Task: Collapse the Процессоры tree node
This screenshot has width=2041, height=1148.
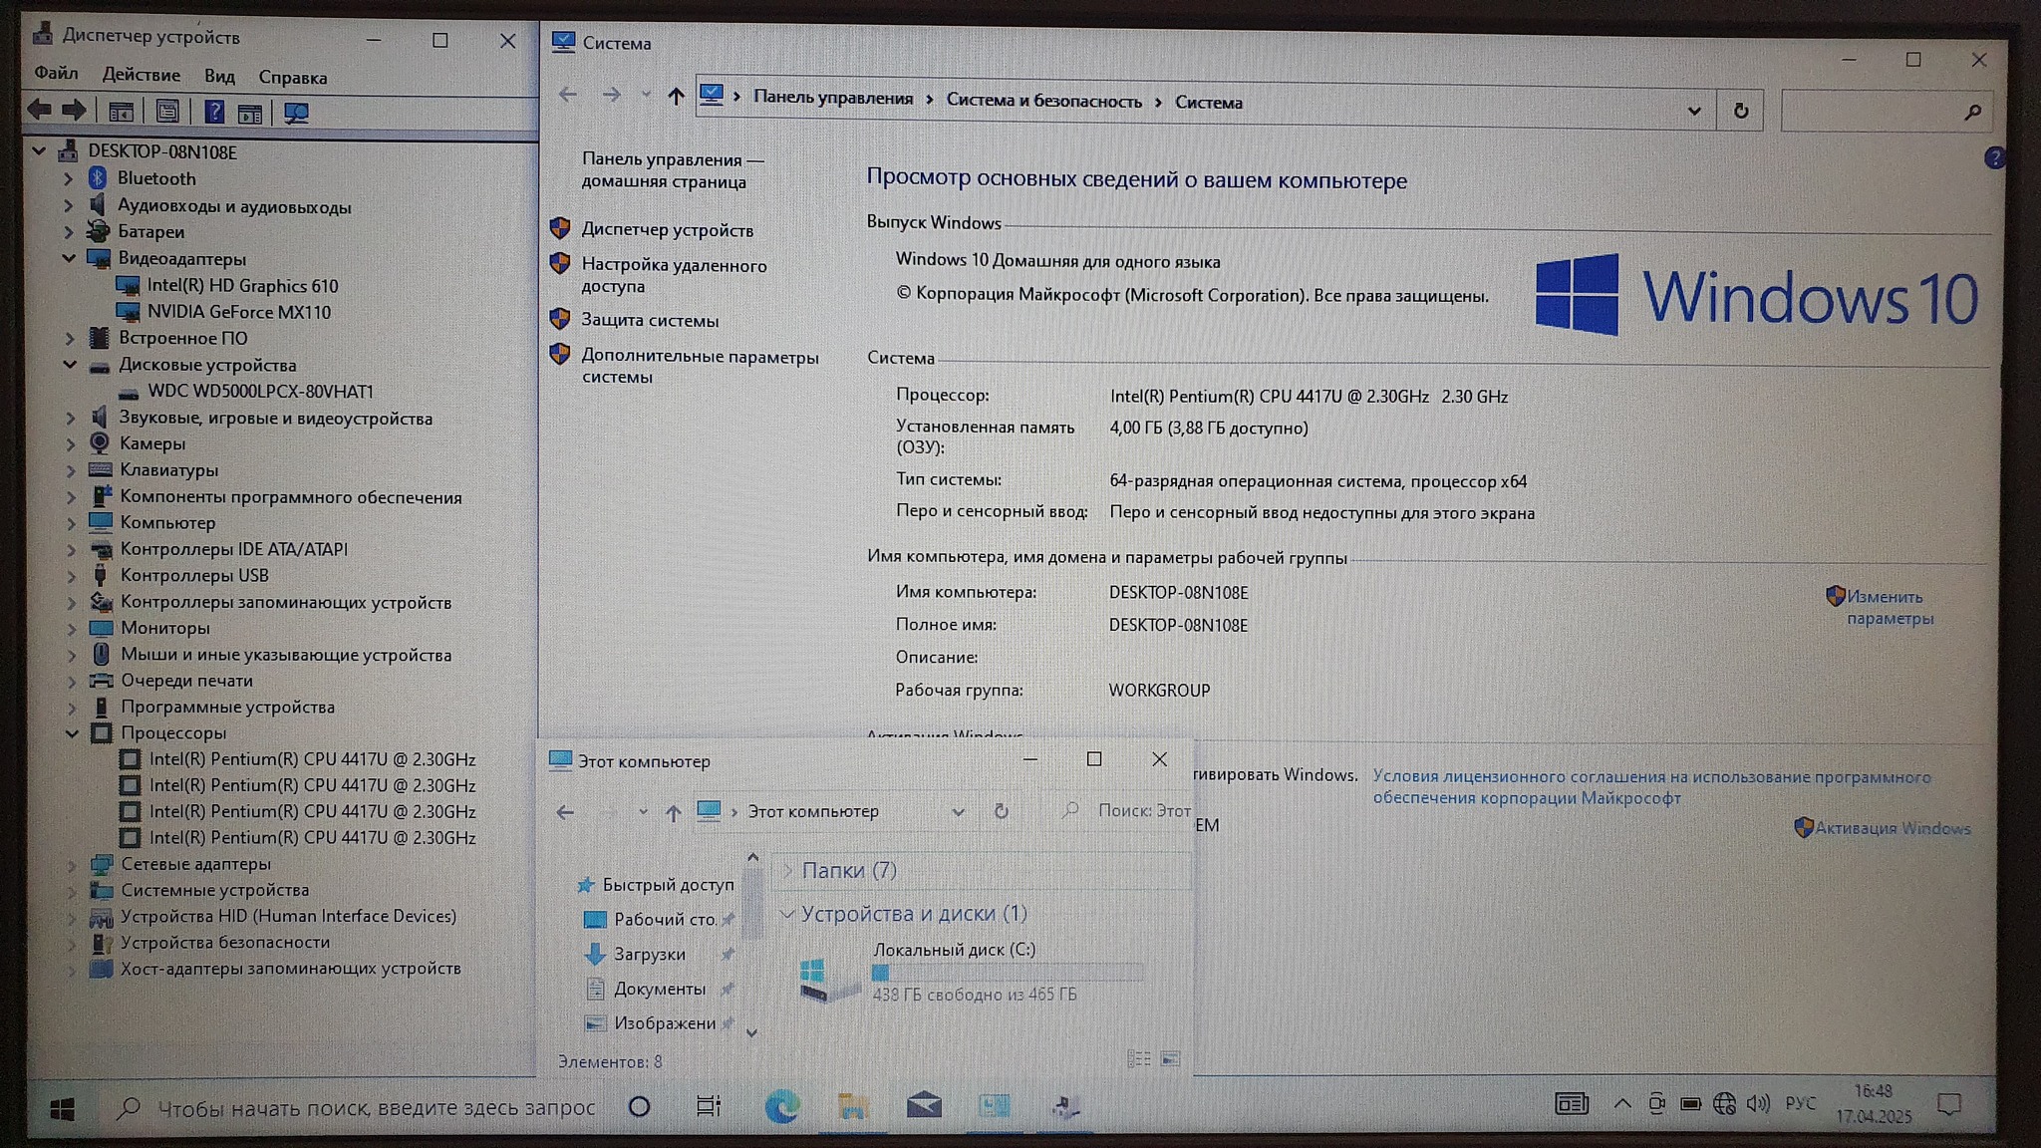Action: (x=72, y=733)
